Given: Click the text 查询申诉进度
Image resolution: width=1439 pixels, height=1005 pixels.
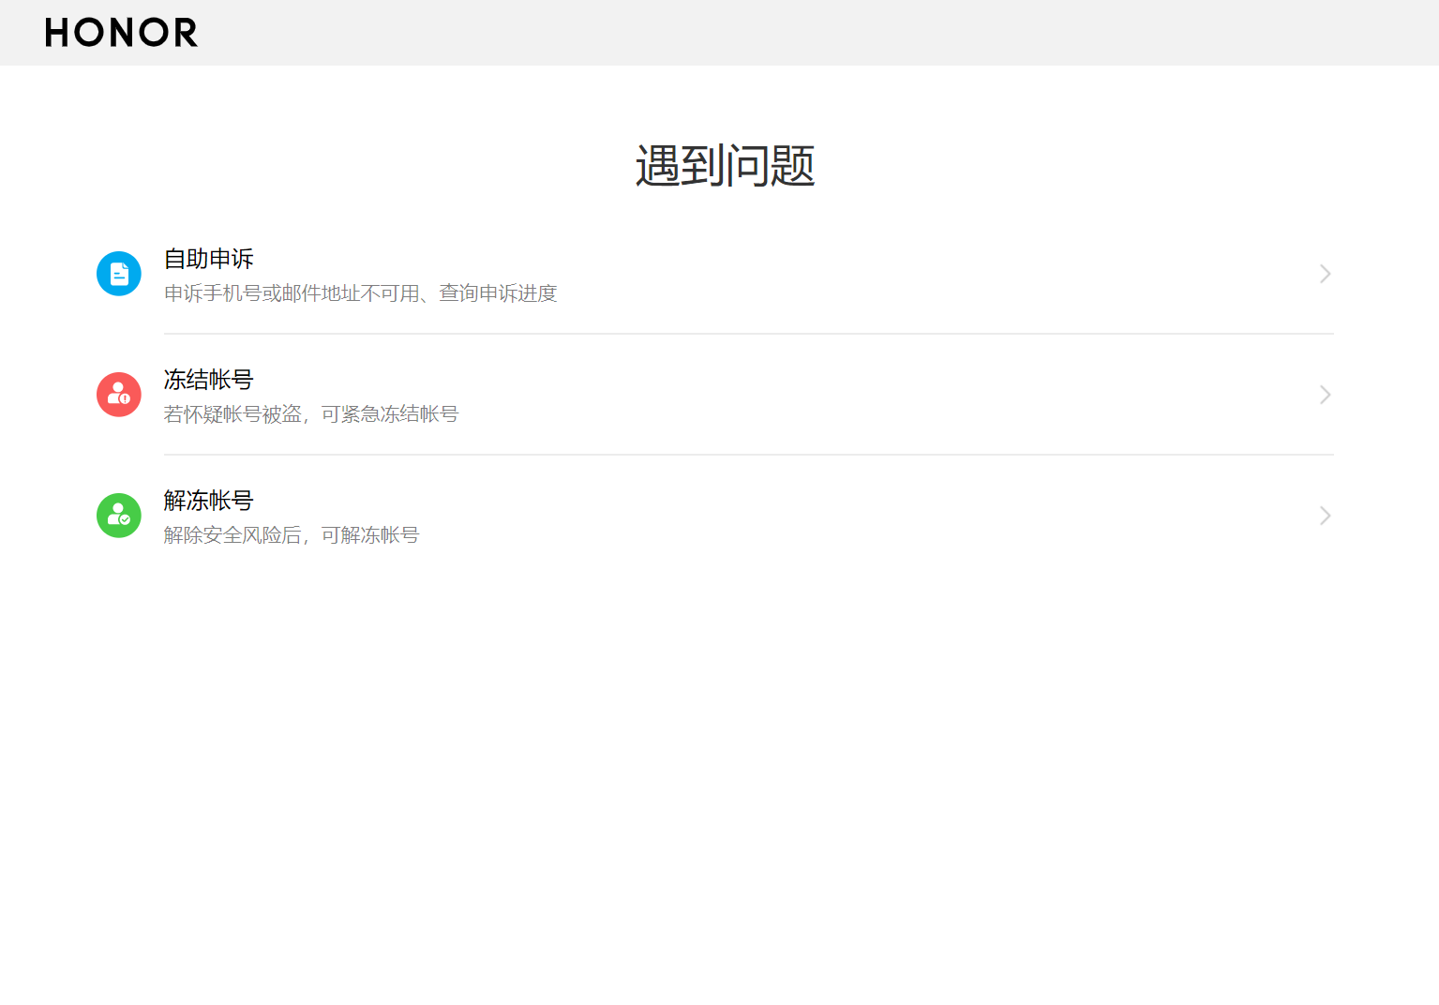Looking at the screenshot, I should click(x=499, y=293).
